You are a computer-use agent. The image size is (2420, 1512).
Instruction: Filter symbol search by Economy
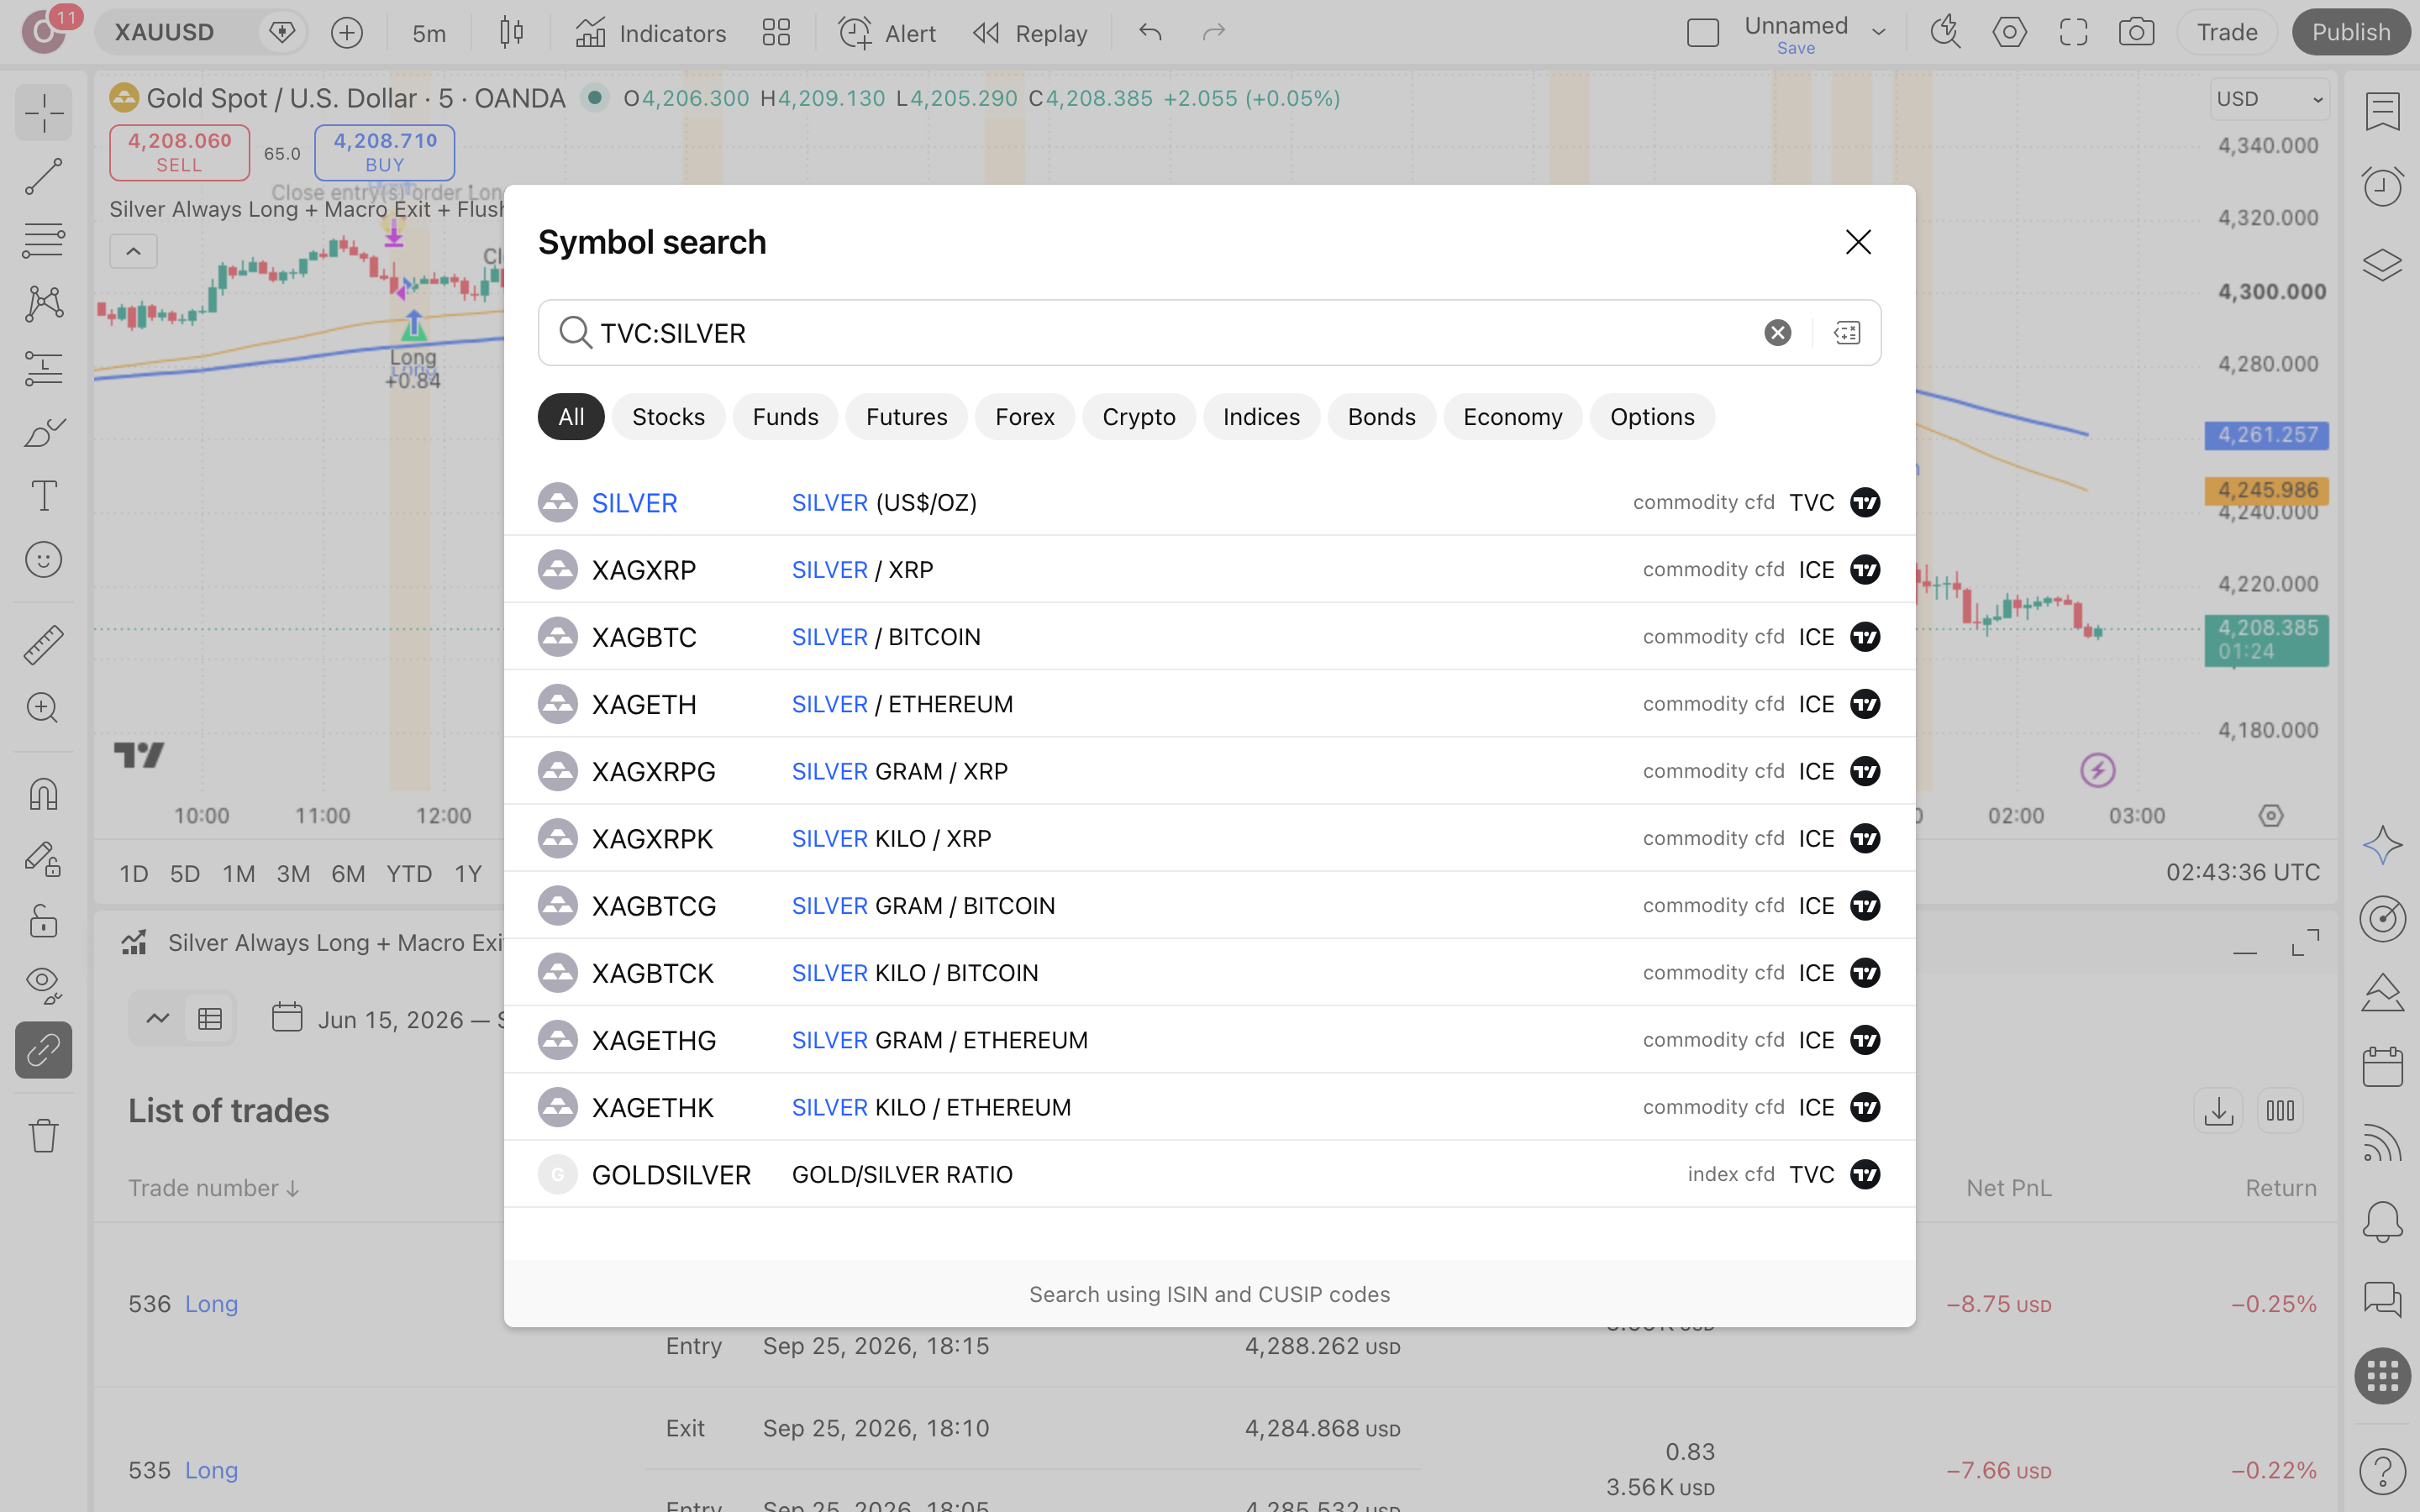[x=1512, y=417]
